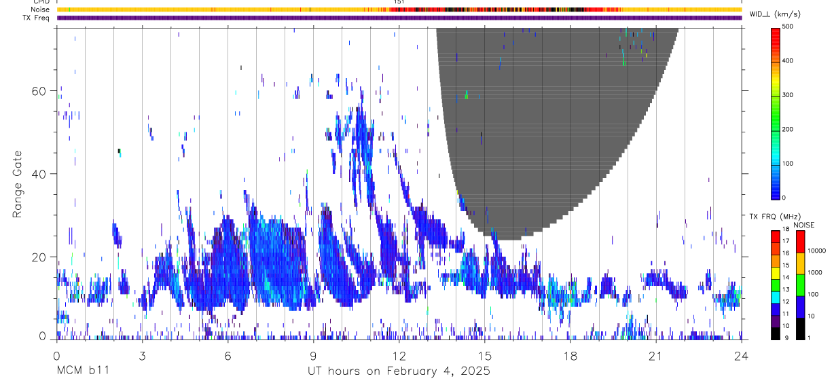This screenshot has height=385, width=834.
Task: Click the '20' tick on the Range Gate axis
Action: click(x=39, y=257)
